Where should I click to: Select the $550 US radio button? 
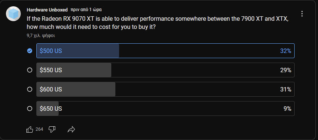30,70
